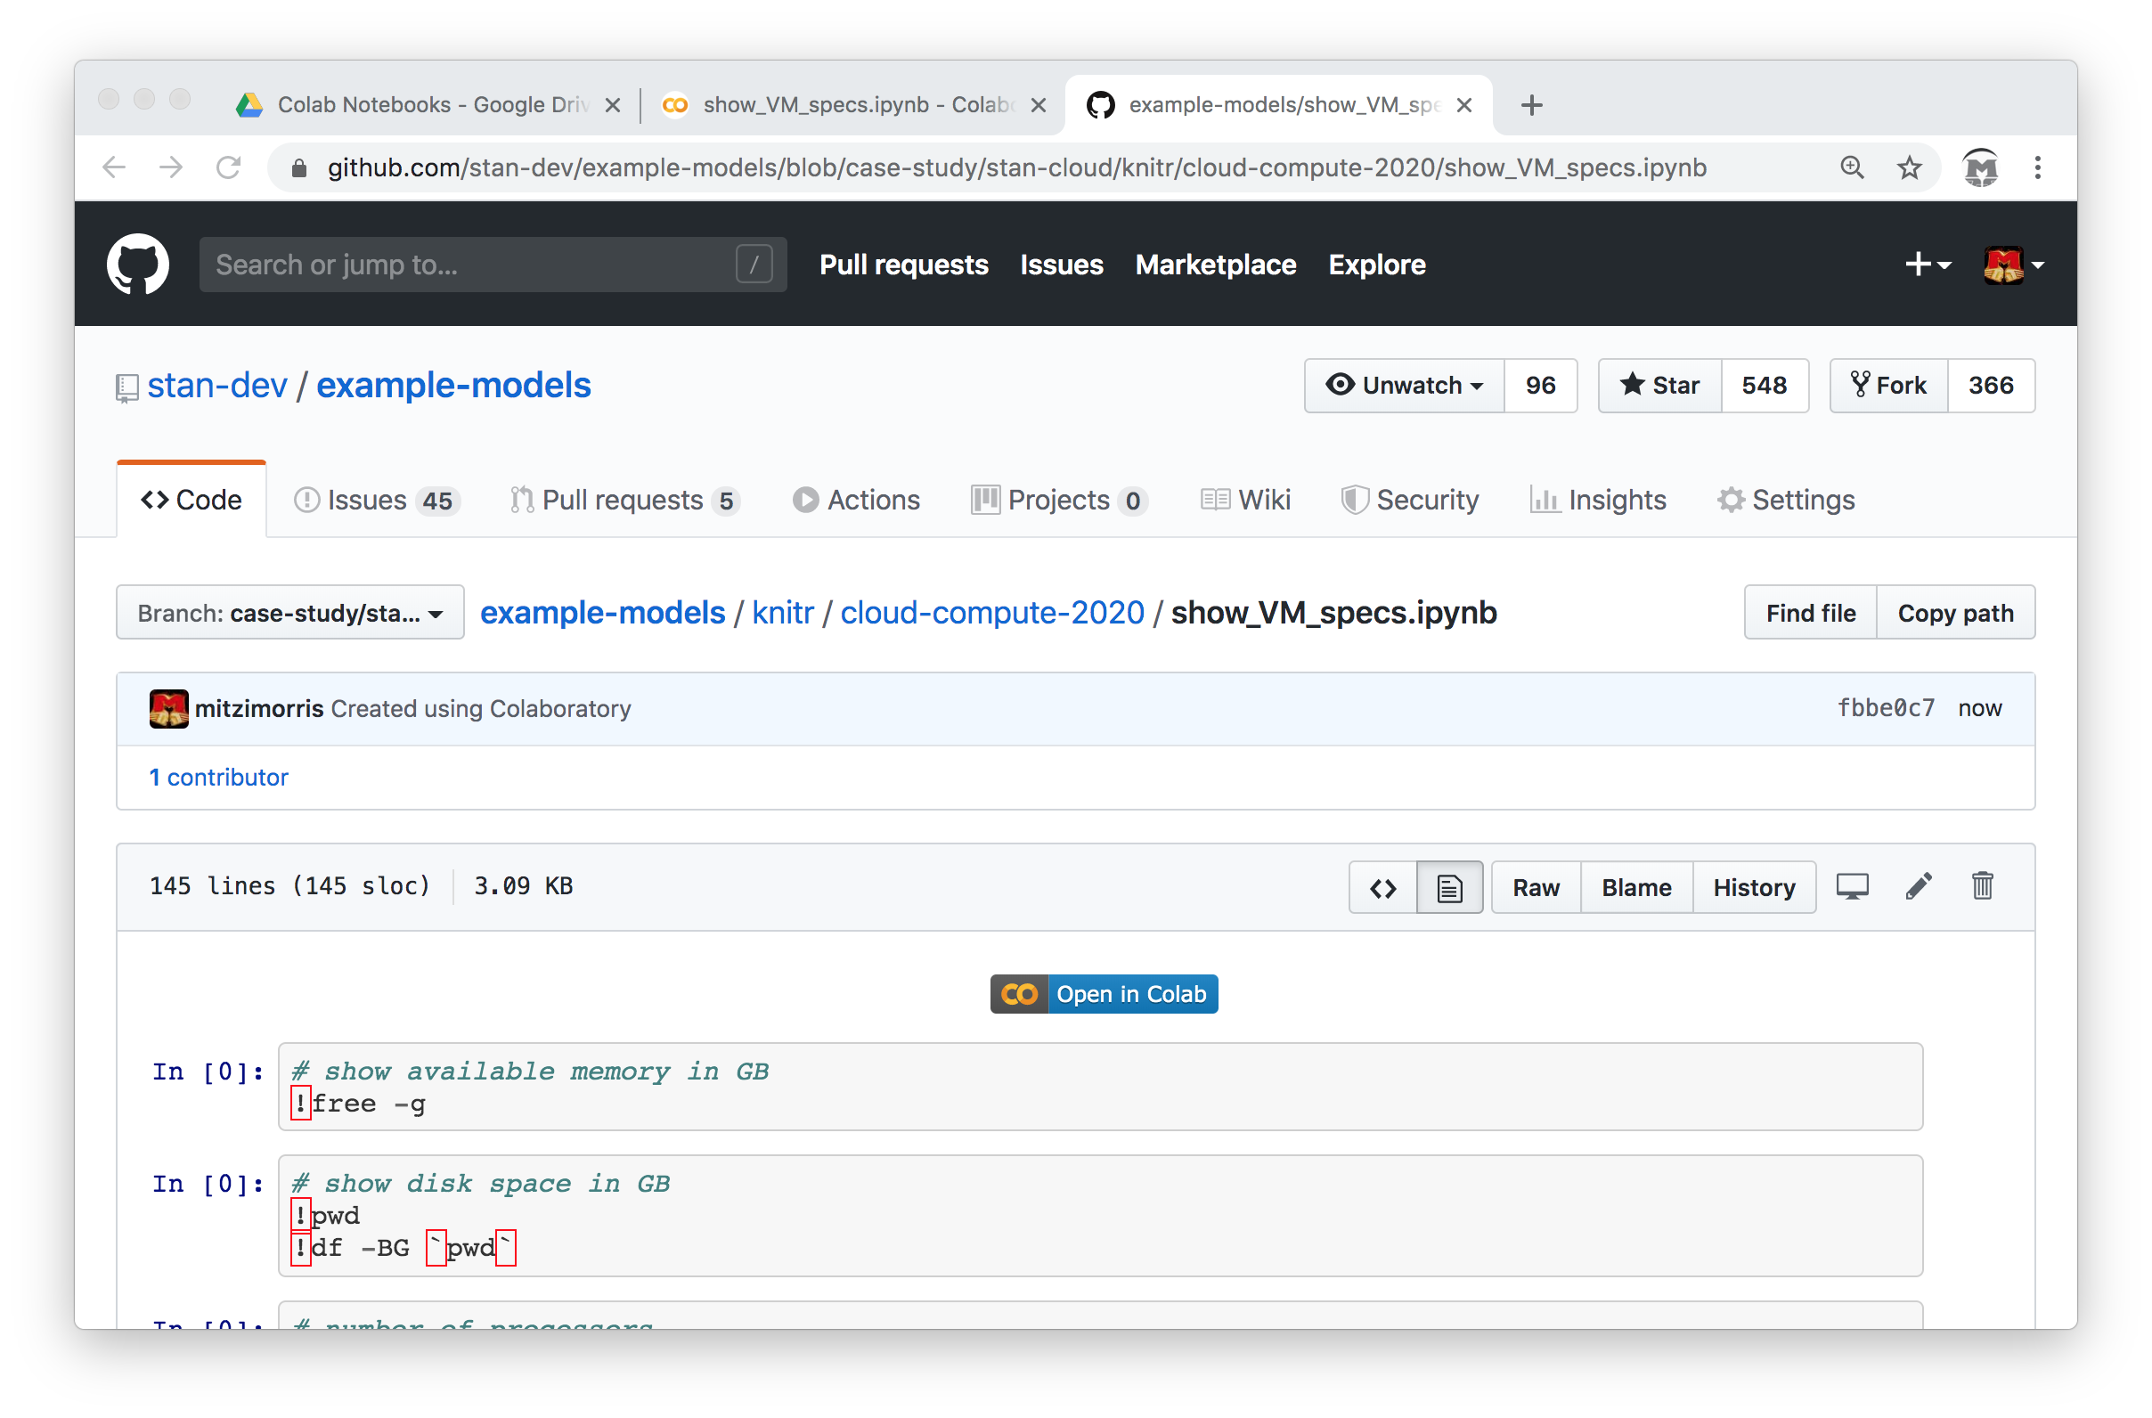Switch to show_VM_specs Colab browser tab
2152x1418 pixels.
850,105
